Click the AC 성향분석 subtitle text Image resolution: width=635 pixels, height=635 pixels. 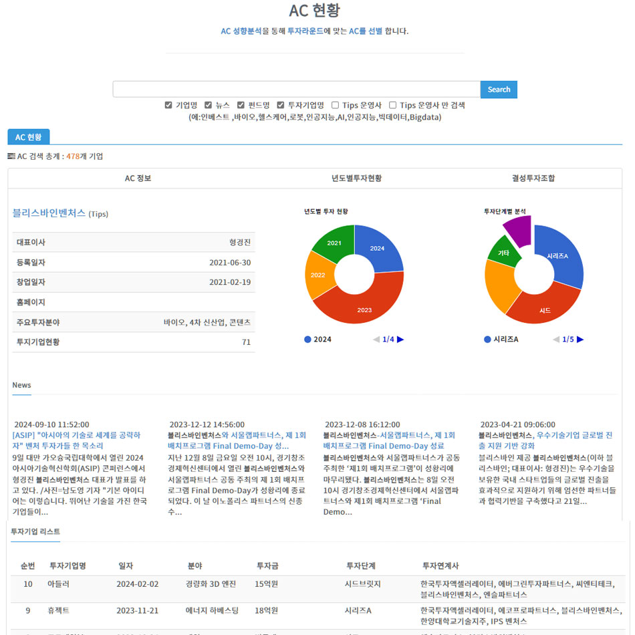241,31
